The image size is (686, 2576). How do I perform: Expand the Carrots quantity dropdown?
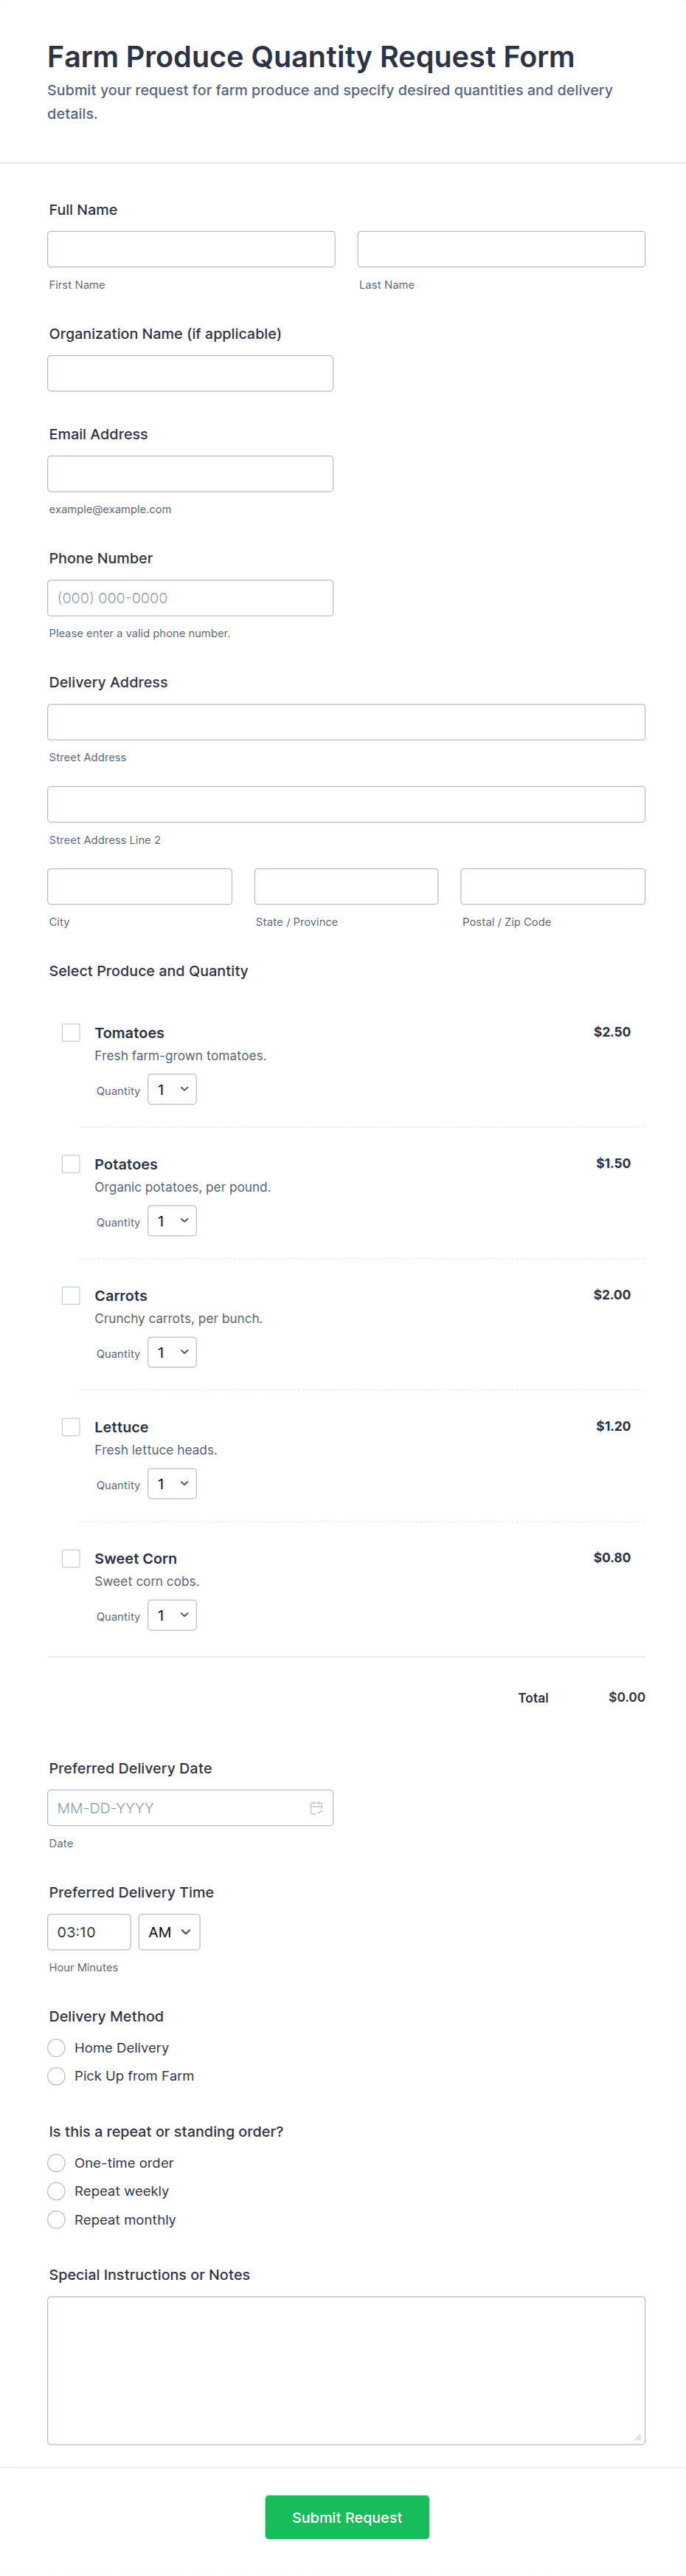tap(172, 1352)
